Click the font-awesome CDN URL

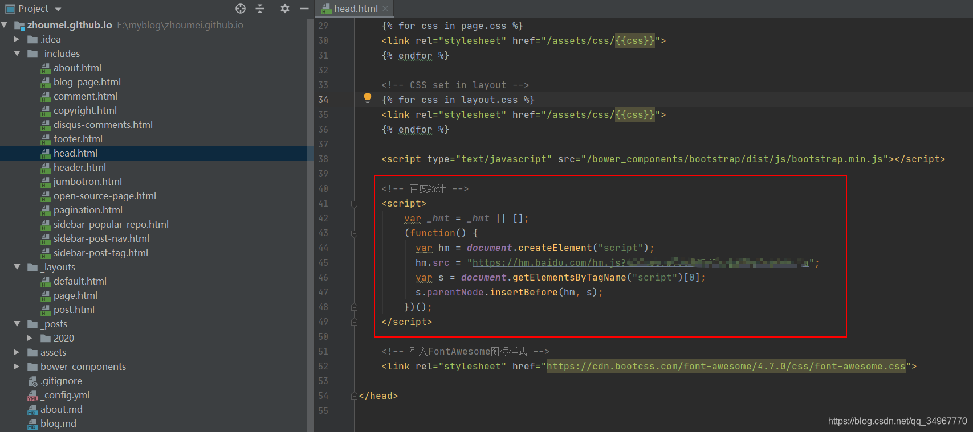(726, 367)
